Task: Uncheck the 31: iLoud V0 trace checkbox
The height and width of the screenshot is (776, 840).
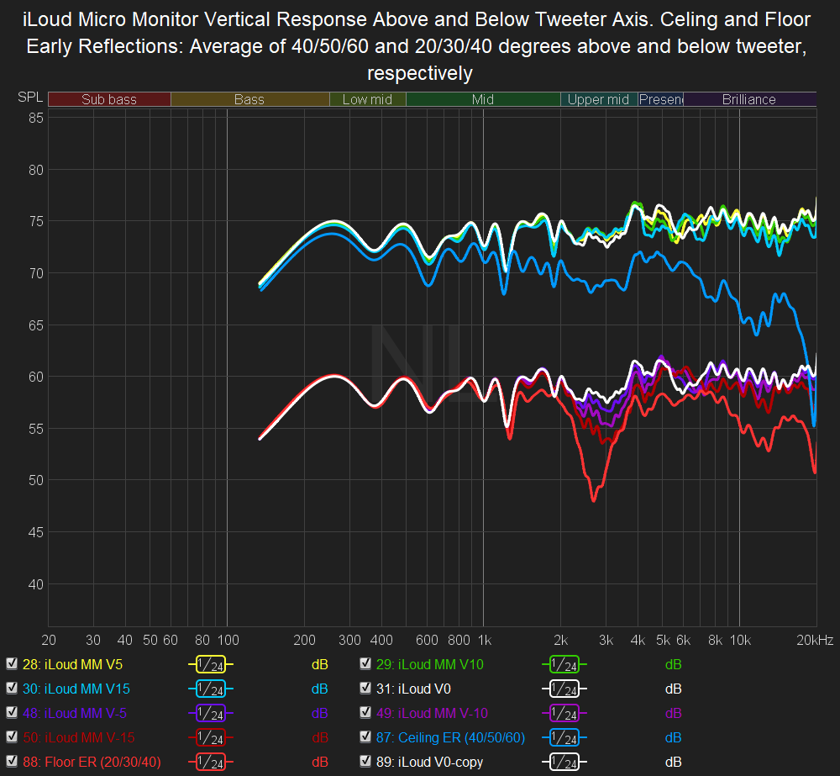Action: (x=365, y=688)
